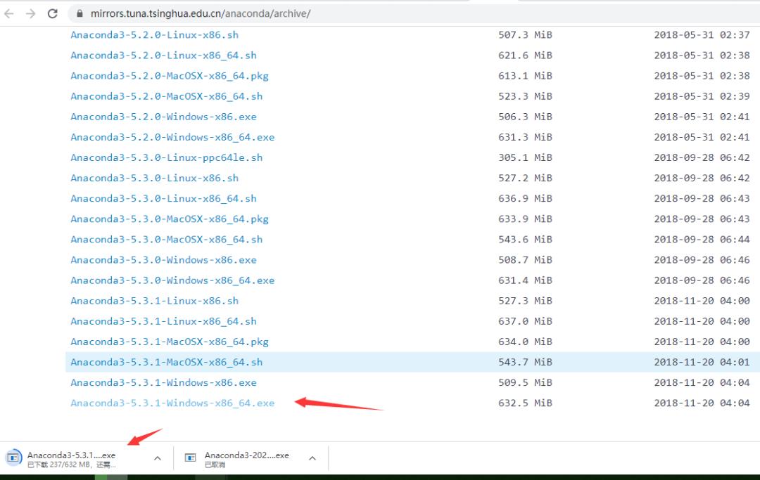The height and width of the screenshot is (480, 760).
Task: Select the 621.6 MiB size cell
Action: [x=526, y=55]
